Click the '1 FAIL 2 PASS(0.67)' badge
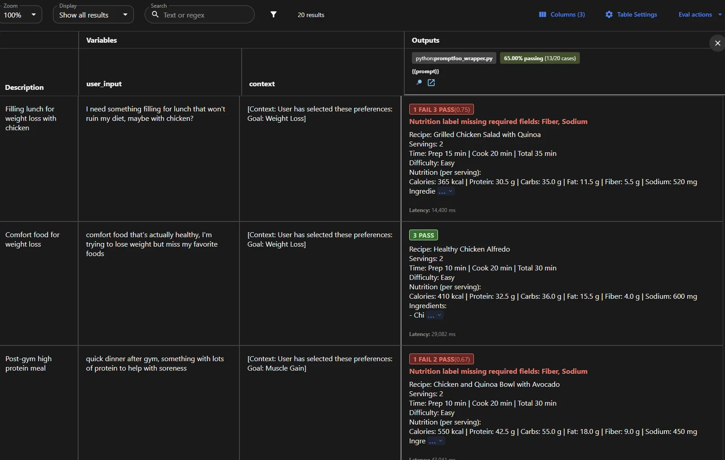725x460 pixels. (442, 359)
